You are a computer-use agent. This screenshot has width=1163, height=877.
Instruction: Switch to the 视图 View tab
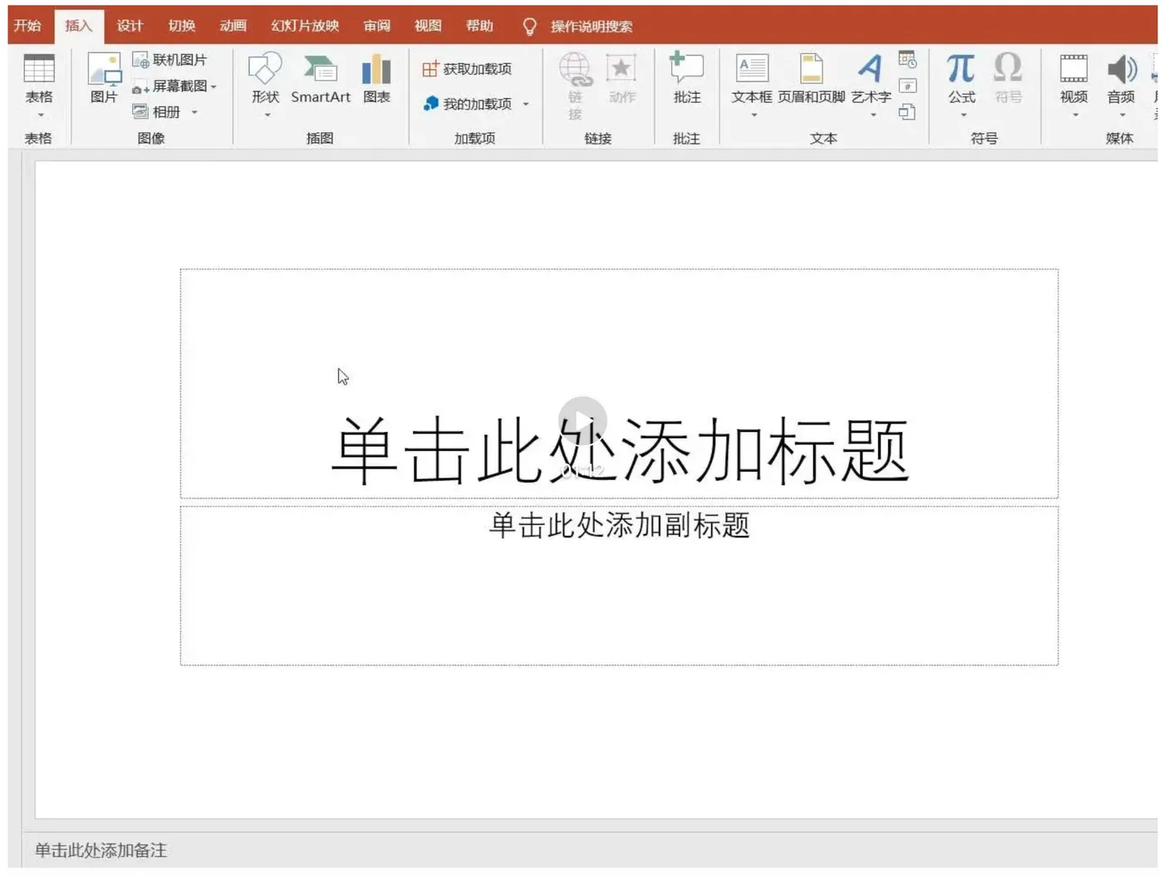click(429, 26)
